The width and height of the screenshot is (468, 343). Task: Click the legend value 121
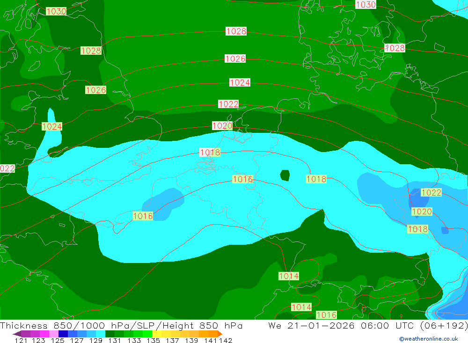click(21, 340)
